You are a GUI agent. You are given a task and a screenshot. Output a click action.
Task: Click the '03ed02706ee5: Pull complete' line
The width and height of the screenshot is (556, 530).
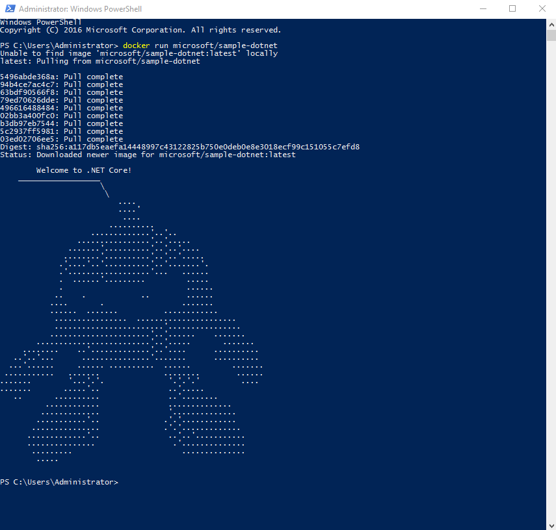pyautogui.click(x=61, y=139)
